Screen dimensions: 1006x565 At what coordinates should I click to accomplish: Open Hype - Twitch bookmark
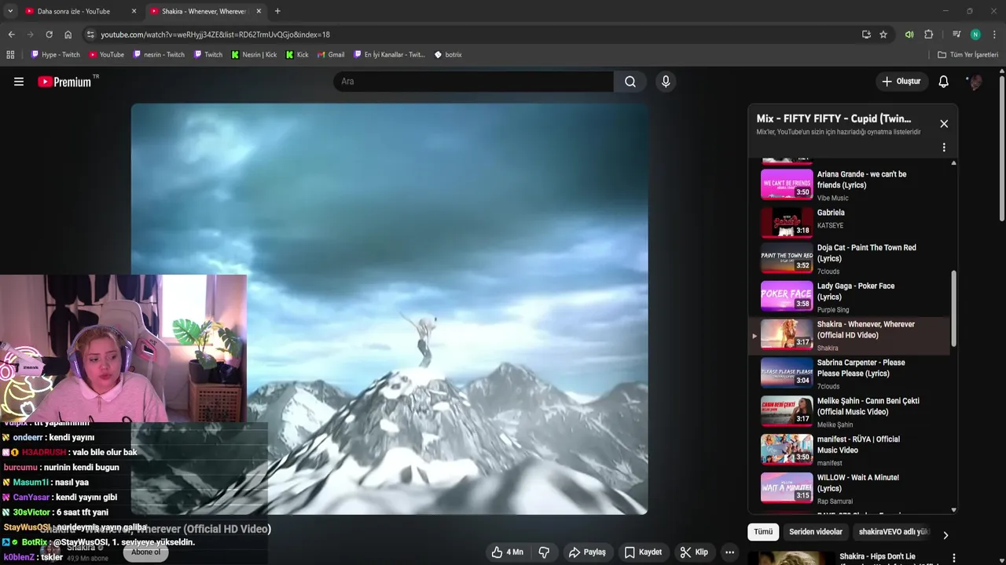pos(55,55)
